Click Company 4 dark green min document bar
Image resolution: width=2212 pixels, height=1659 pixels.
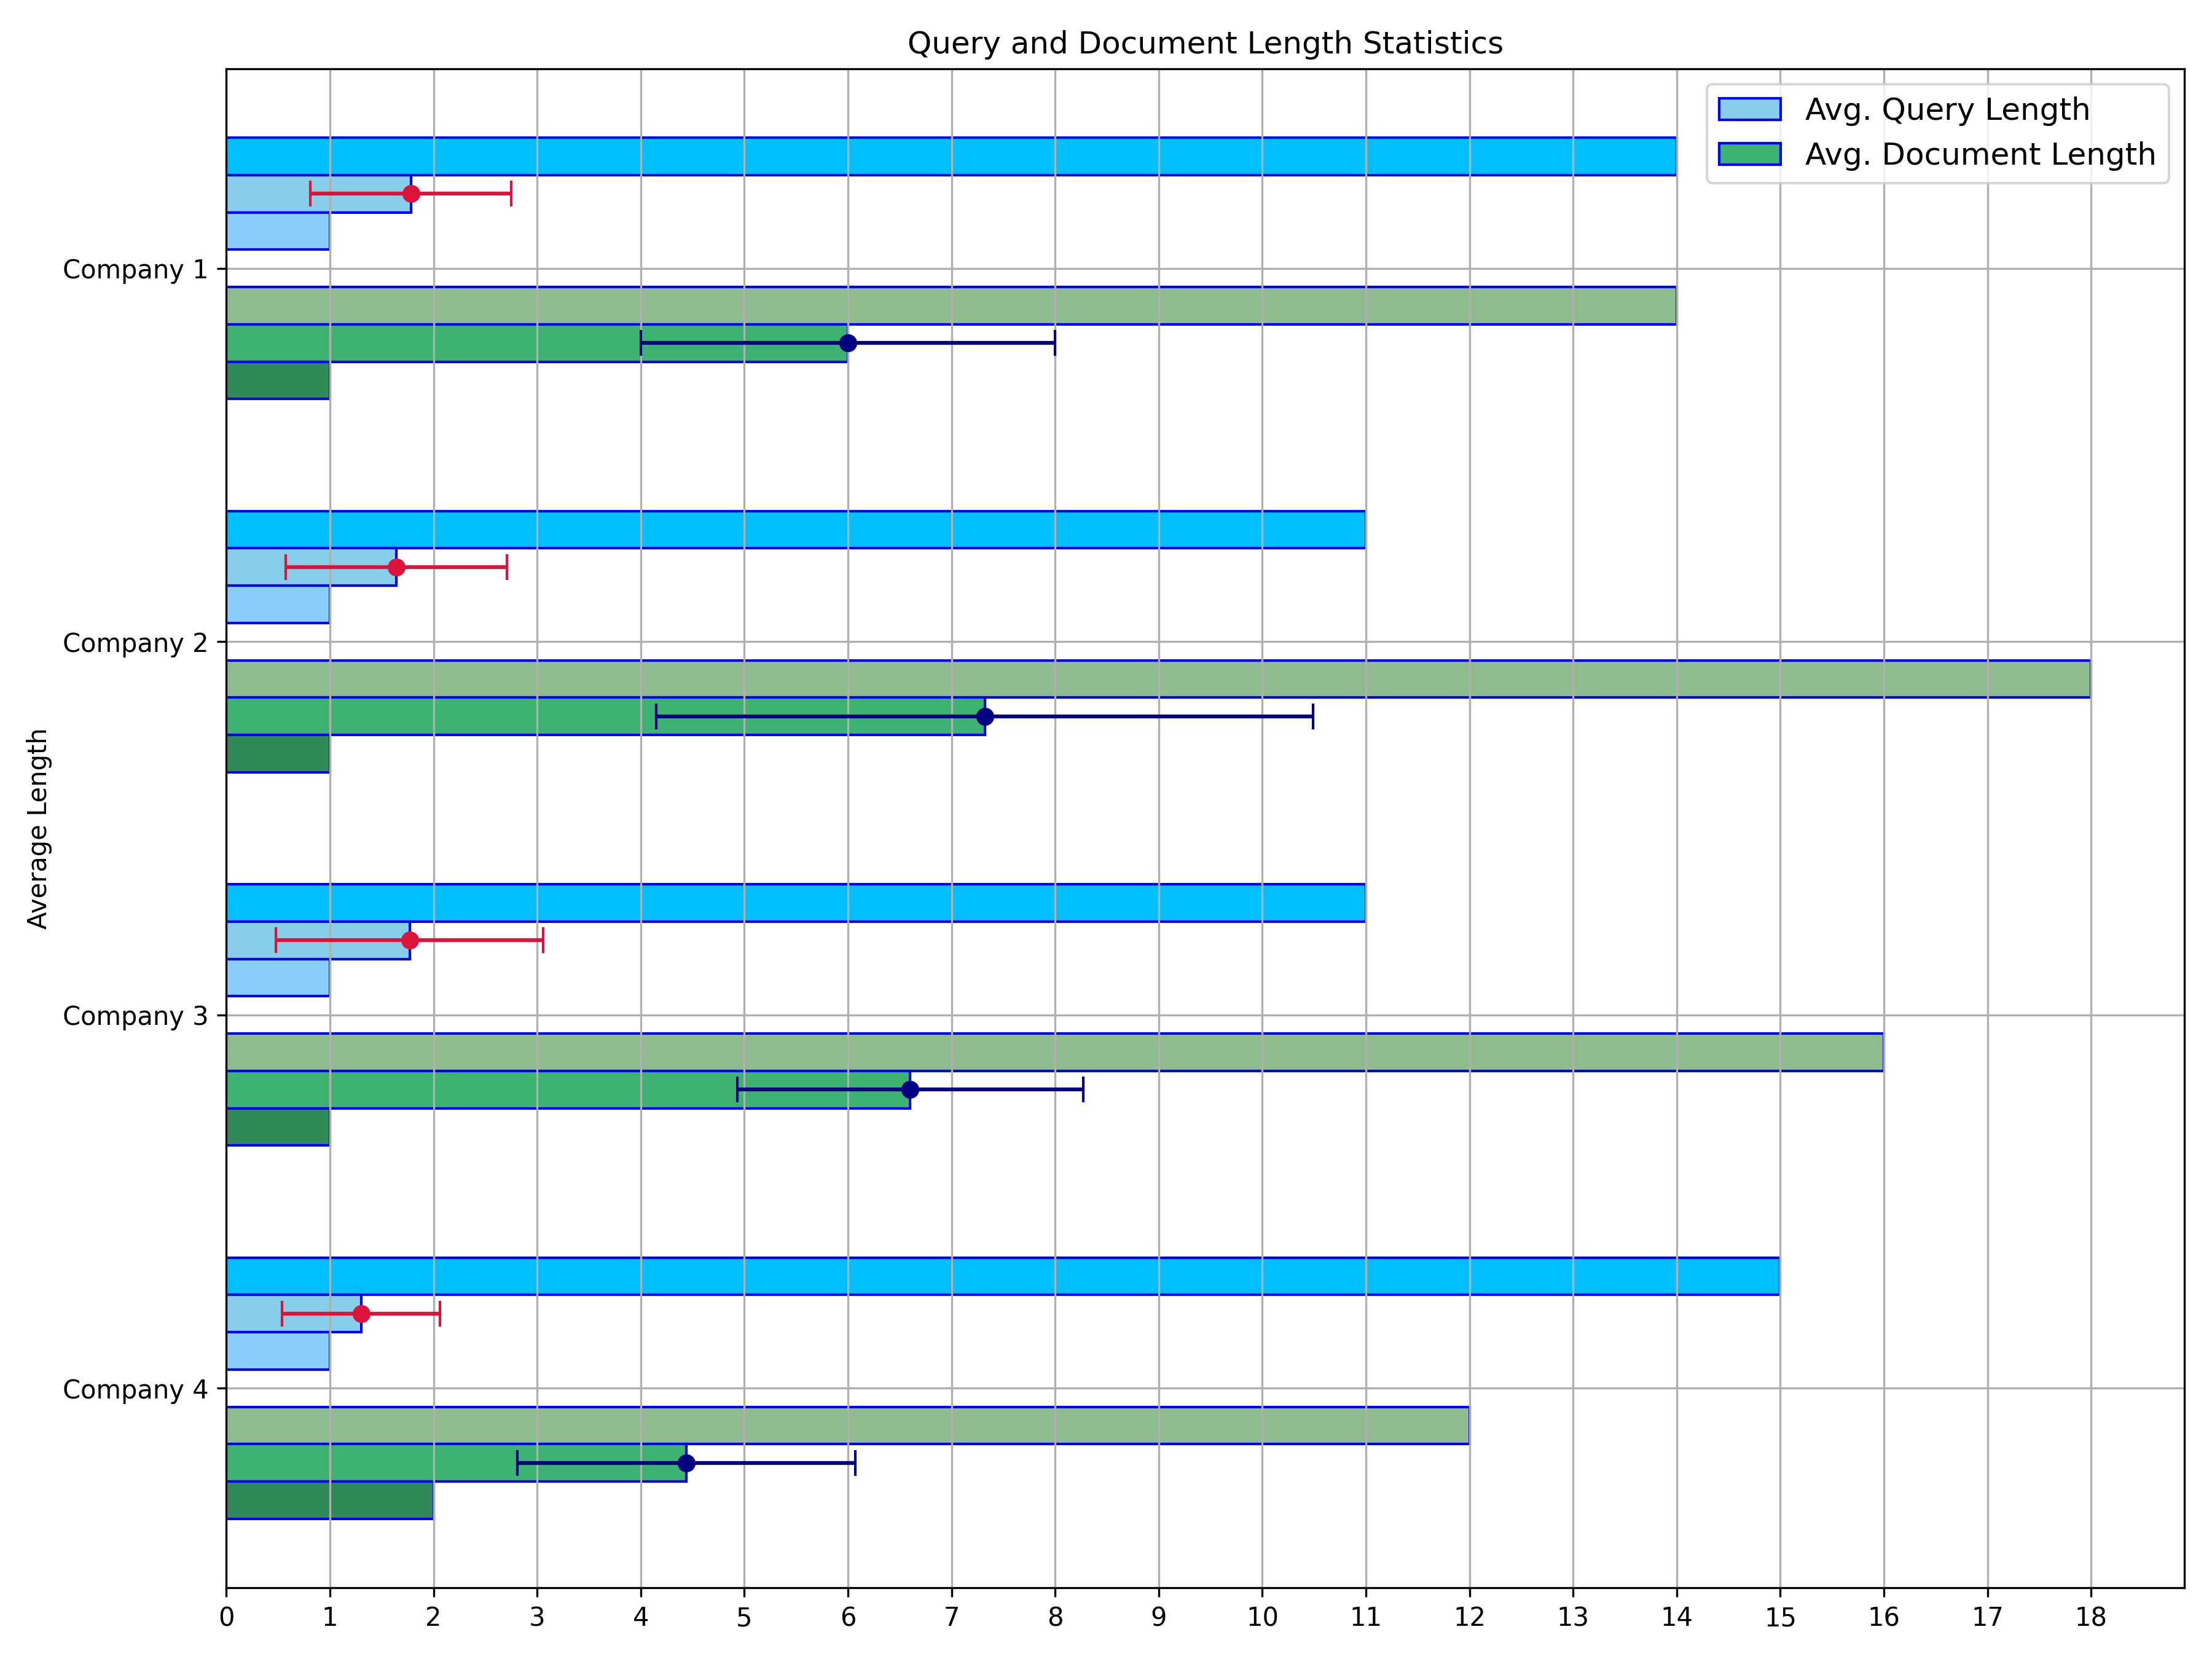tap(329, 1500)
